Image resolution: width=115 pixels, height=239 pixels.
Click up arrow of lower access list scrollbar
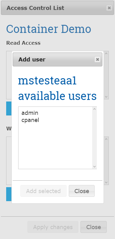coord(106,139)
